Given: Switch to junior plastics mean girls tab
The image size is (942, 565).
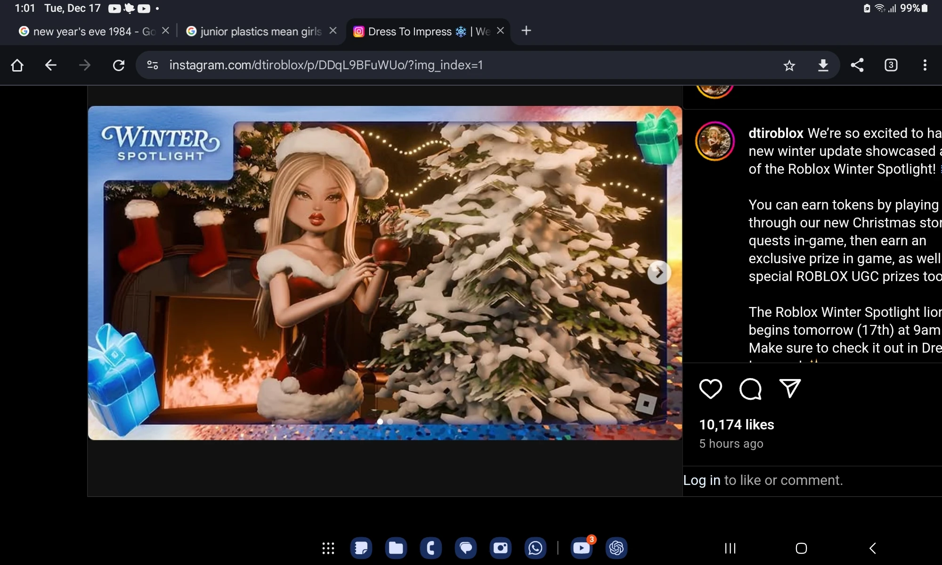Looking at the screenshot, I should pyautogui.click(x=260, y=32).
